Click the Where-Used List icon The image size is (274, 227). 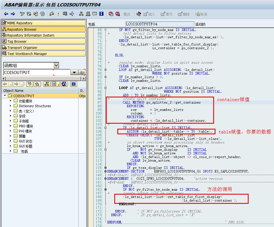pos(65,14)
